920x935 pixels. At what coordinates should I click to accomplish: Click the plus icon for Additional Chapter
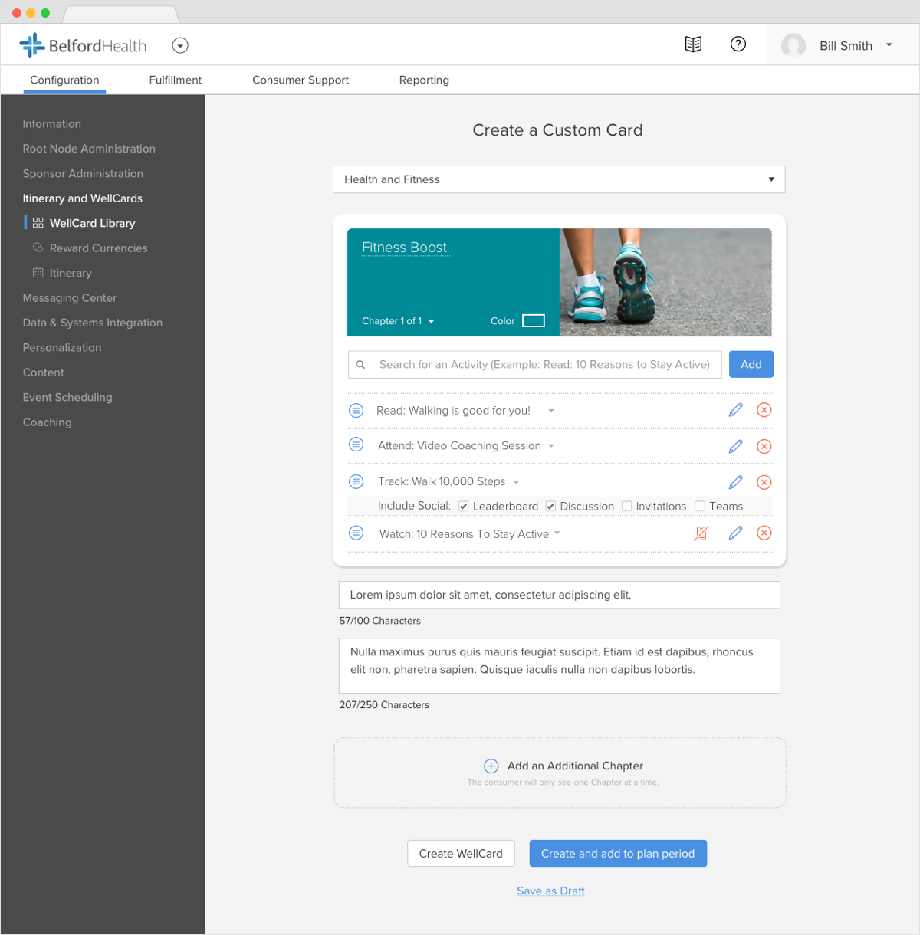click(491, 766)
